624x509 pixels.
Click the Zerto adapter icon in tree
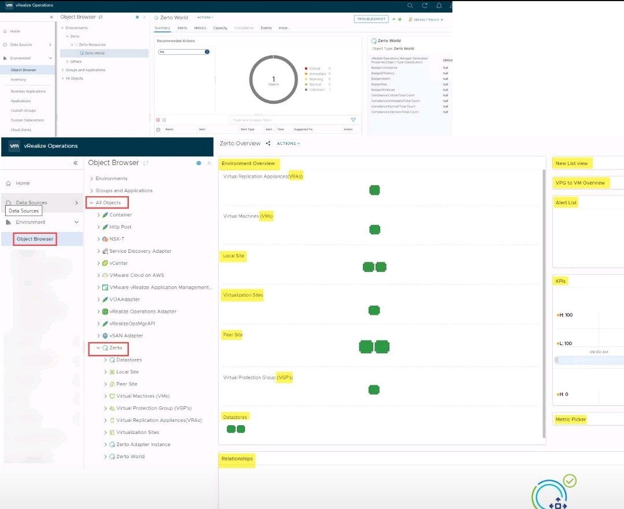point(105,347)
